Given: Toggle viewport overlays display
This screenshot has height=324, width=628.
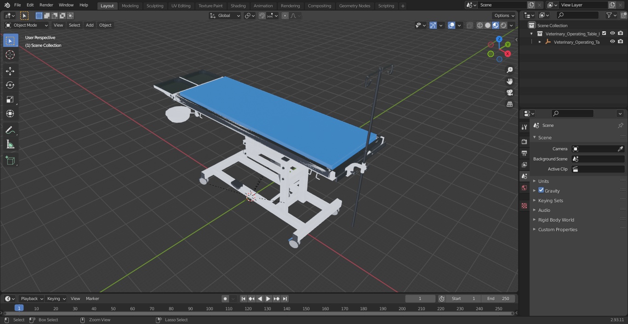Looking at the screenshot, I should click(x=451, y=25).
